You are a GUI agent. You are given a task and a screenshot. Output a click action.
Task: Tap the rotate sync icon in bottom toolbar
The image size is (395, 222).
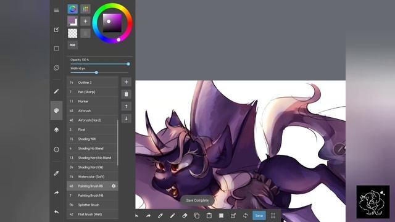coord(246,216)
